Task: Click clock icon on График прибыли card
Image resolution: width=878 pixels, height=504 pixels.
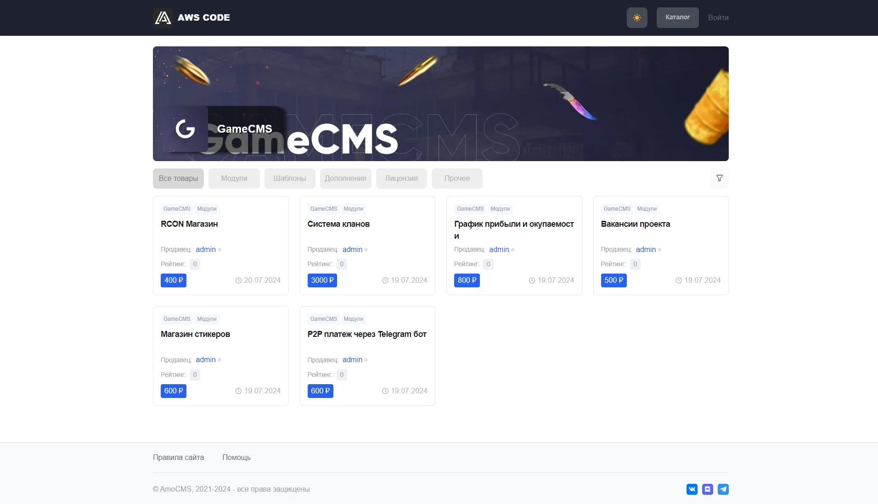Action: 532,280
